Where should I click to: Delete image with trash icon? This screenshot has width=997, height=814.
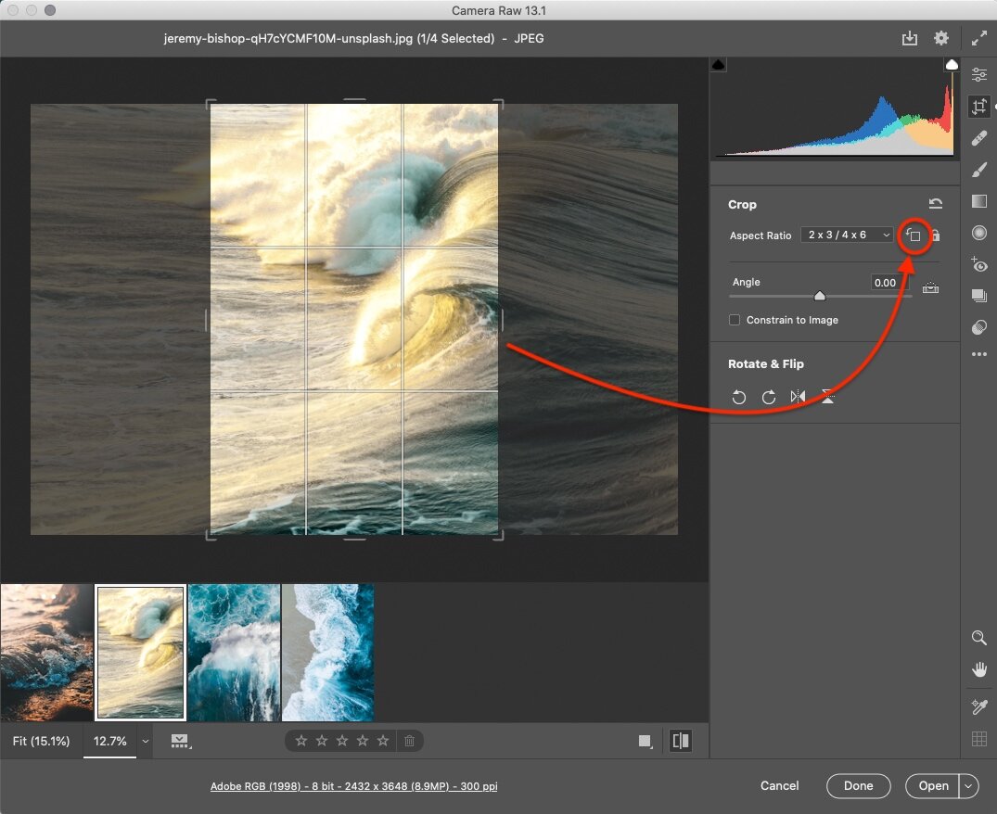coord(410,741)
